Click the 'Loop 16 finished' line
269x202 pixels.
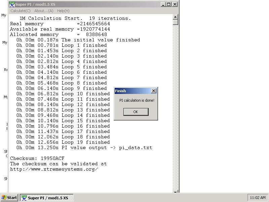(63, 126)
